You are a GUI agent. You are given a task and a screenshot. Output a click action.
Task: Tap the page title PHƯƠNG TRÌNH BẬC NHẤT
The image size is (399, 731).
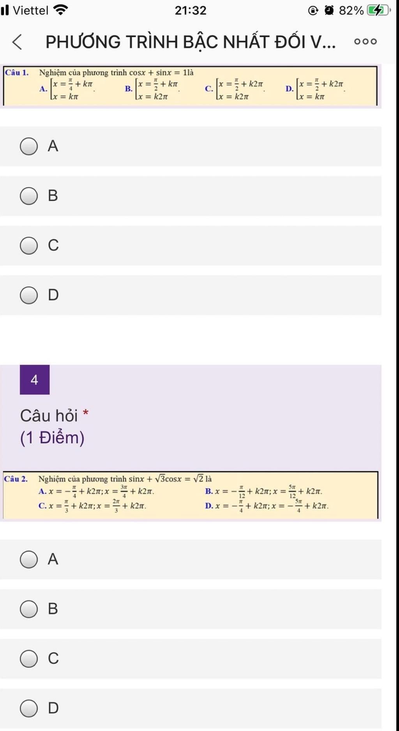[x=190, y=42]
